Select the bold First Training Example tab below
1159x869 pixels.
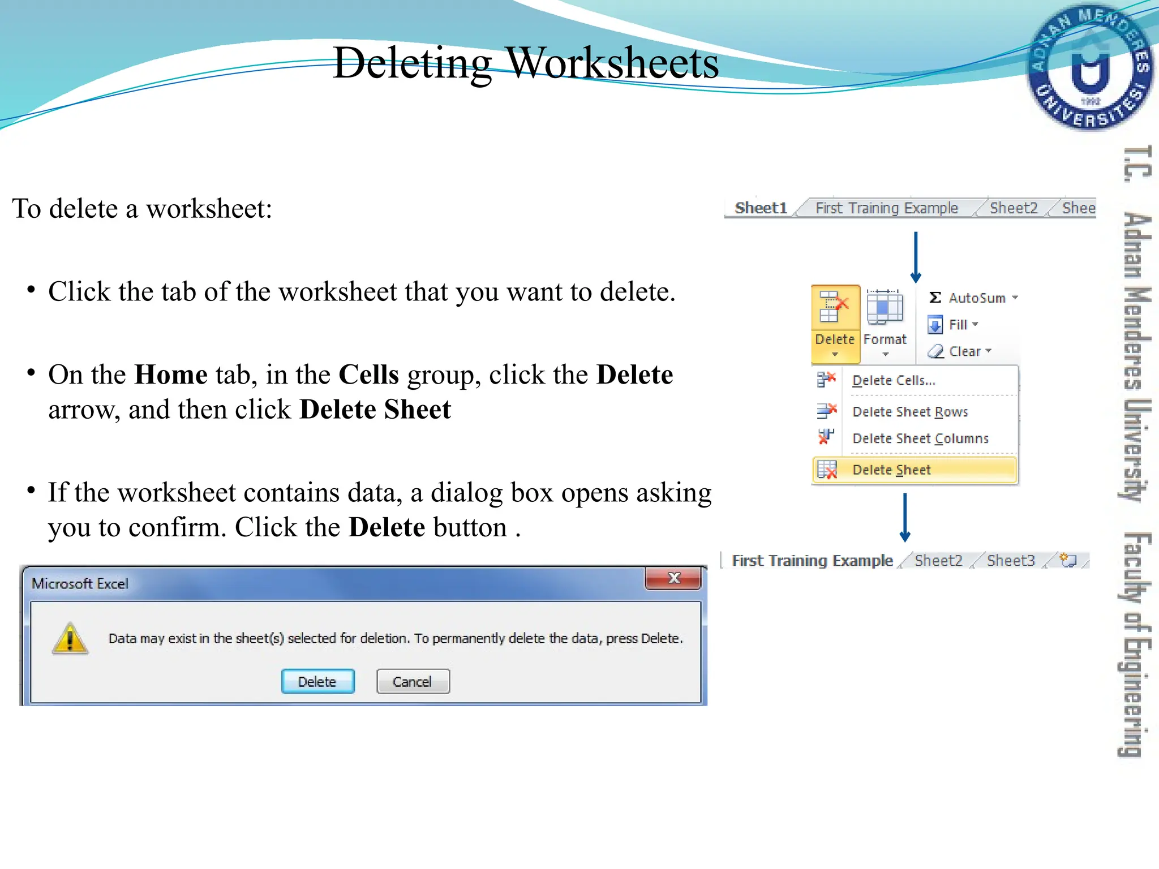812,561
